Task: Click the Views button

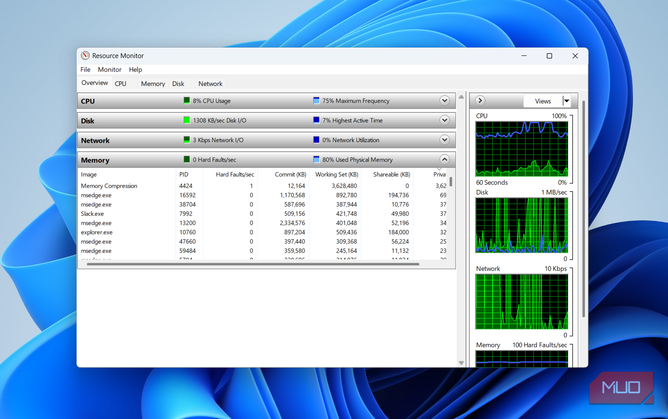Action: click(543, 101)
